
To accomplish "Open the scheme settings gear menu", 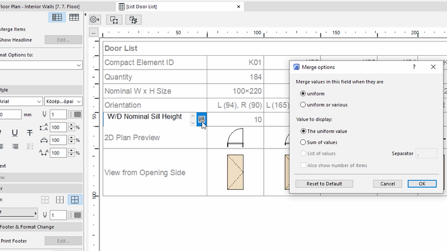I will pyautogui.click(x=94, y=20).
